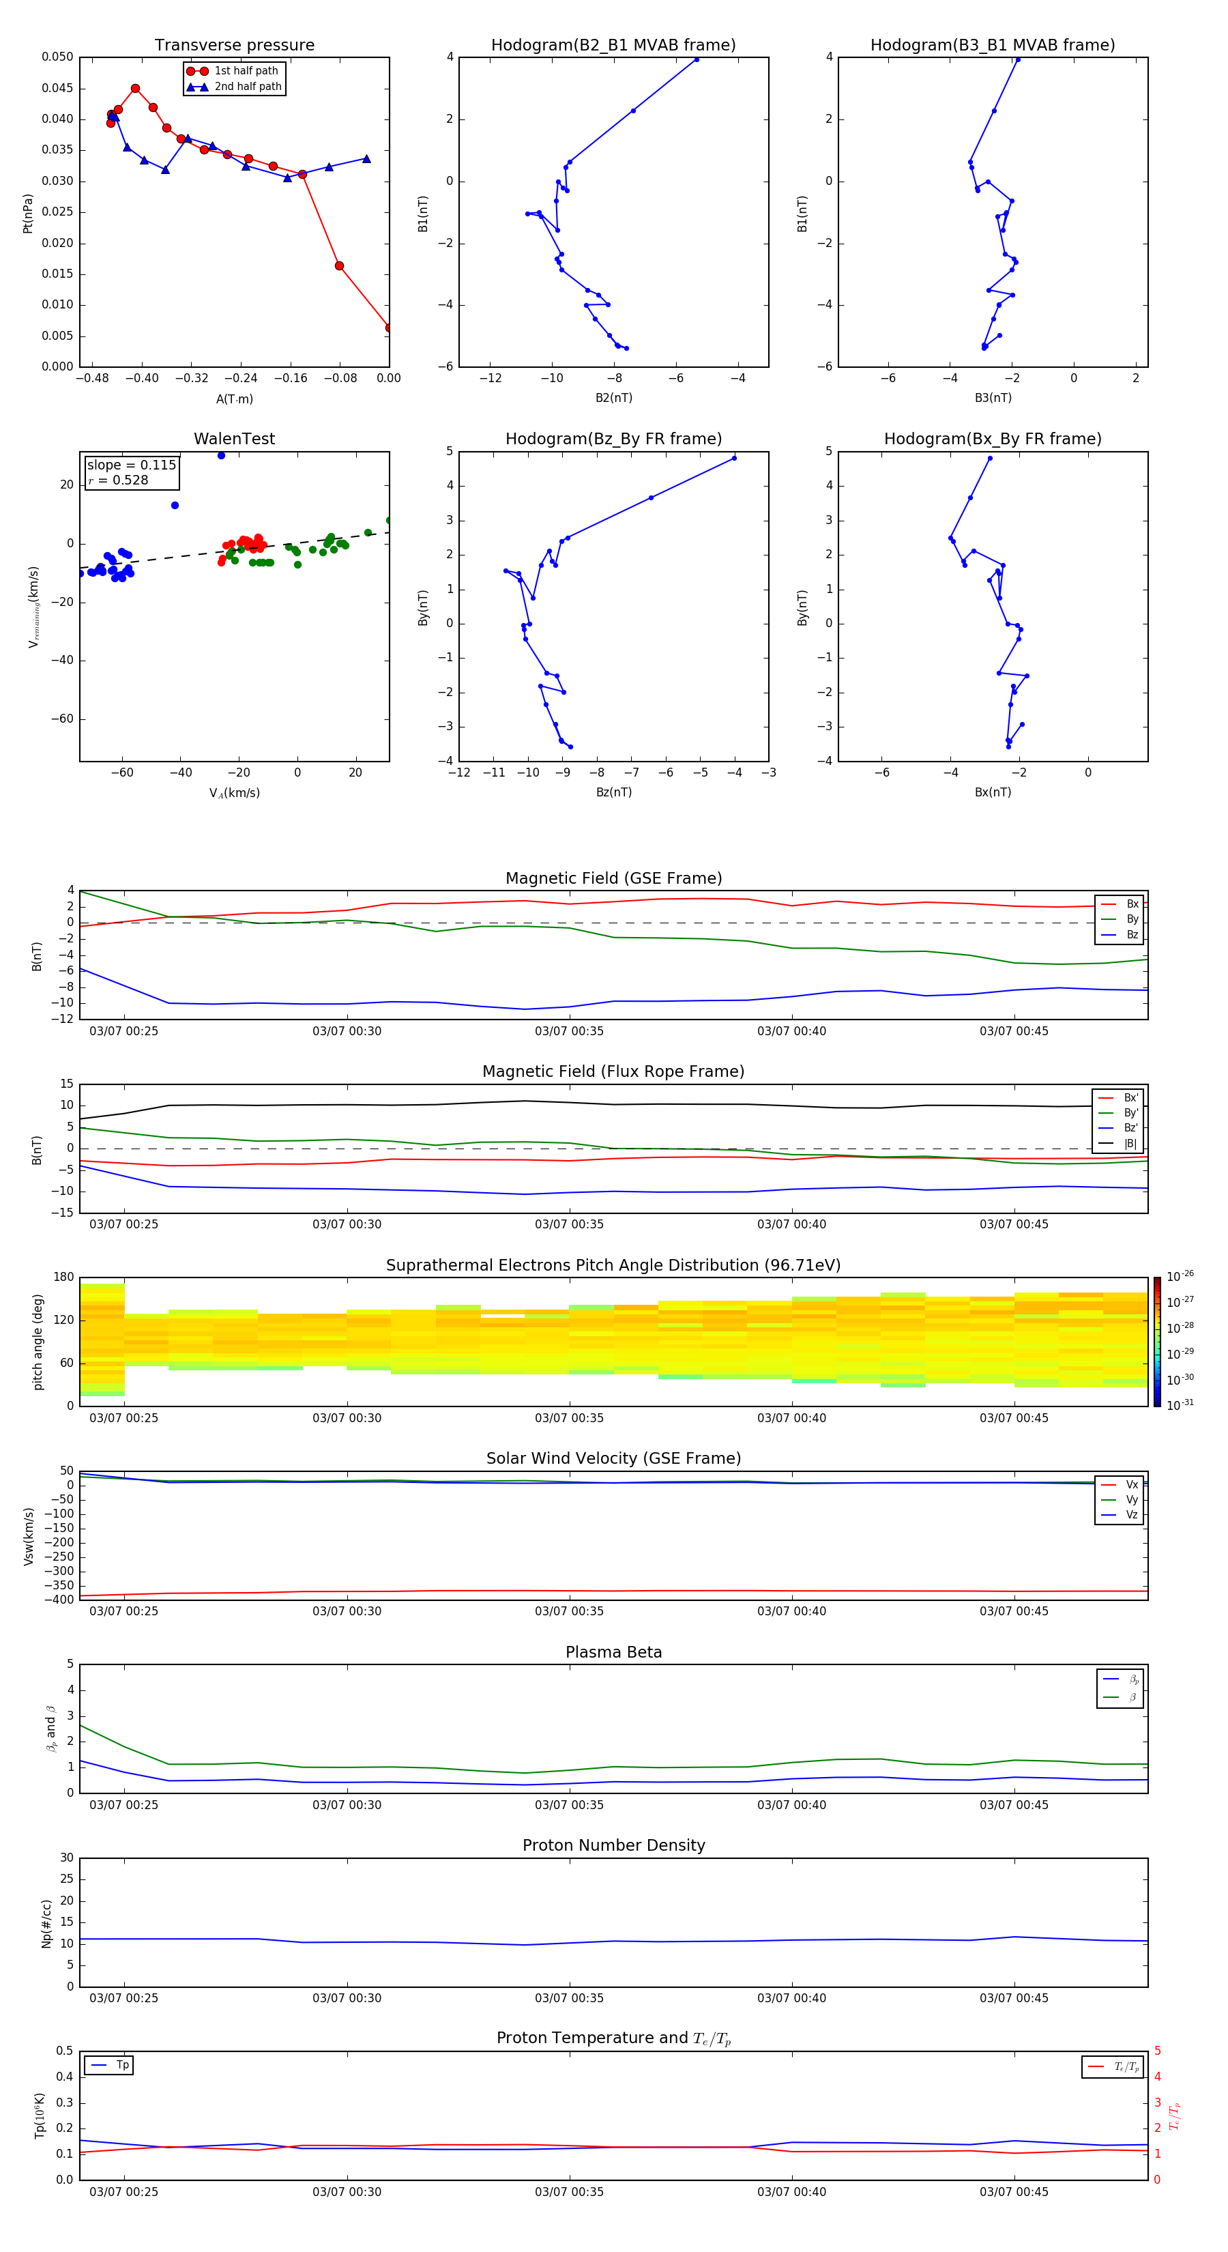Click '03/07 00:25' tick under Plasma Beta plot

coord(124,1804)
